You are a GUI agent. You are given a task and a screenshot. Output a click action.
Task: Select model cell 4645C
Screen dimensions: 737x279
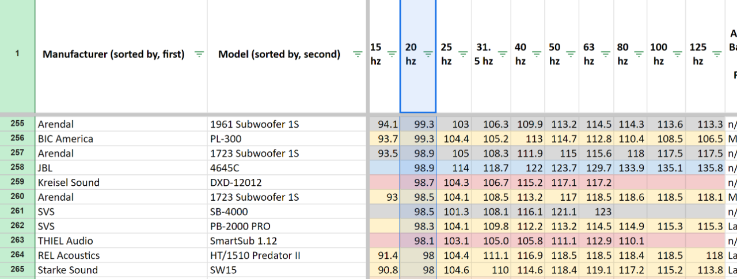pyautogui.click(x=287, y=168)
